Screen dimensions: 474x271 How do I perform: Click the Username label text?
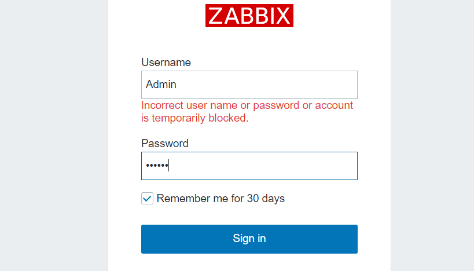click(x=166, y=63)
